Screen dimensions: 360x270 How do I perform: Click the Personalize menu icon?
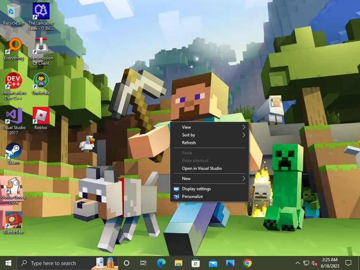[176, 197]
